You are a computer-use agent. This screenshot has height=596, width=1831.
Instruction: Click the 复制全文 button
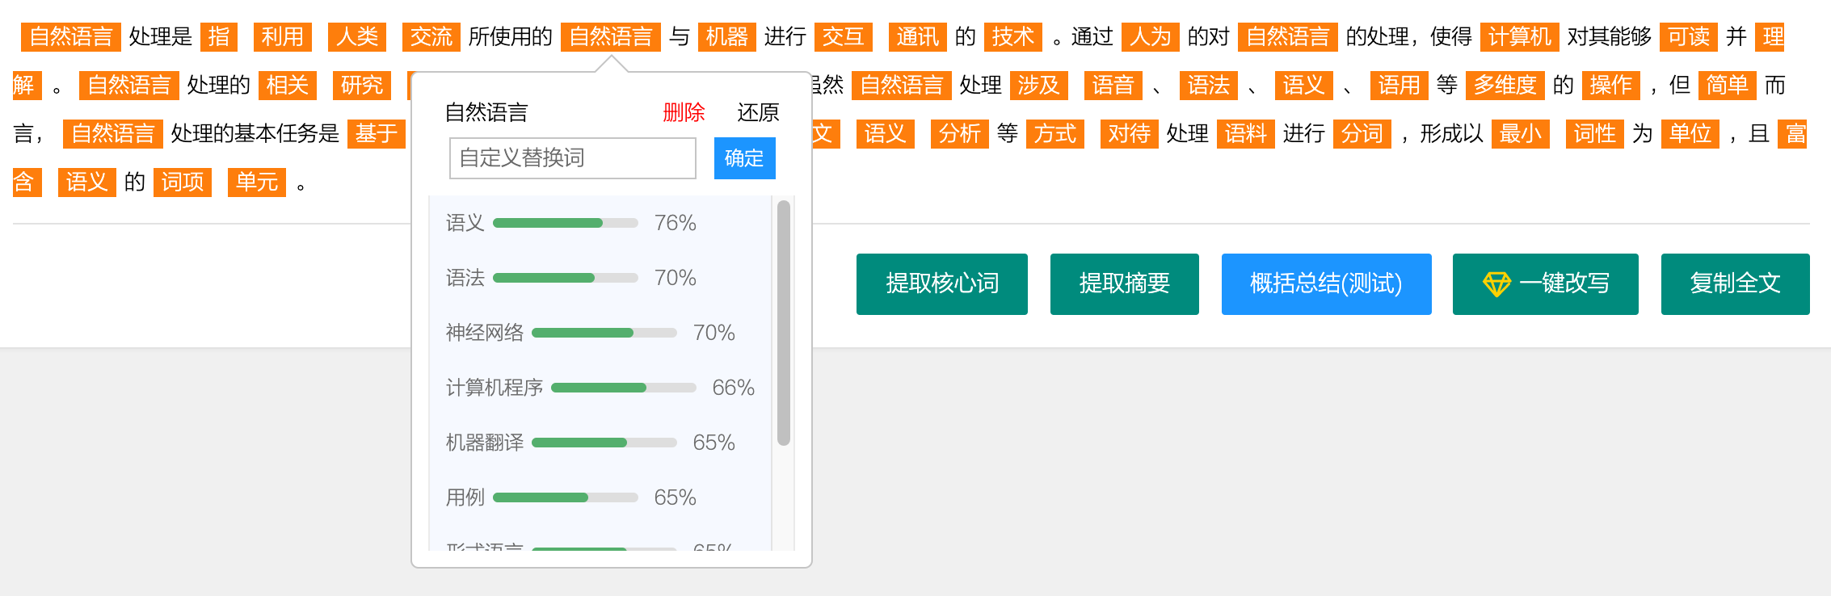[1735, 283]
